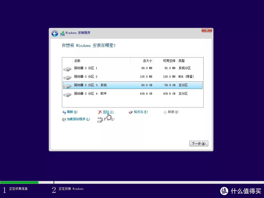Click the green progress bar bottom left
The height and width of the screenshot is (198, 264).
coord(19,183)
